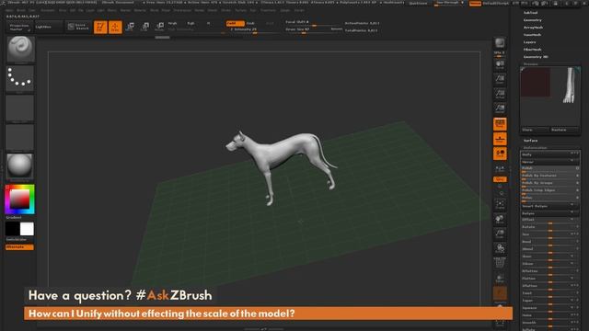Select the Scale transform icon in top shelf
589x331 pixels.
click(145, 27)
